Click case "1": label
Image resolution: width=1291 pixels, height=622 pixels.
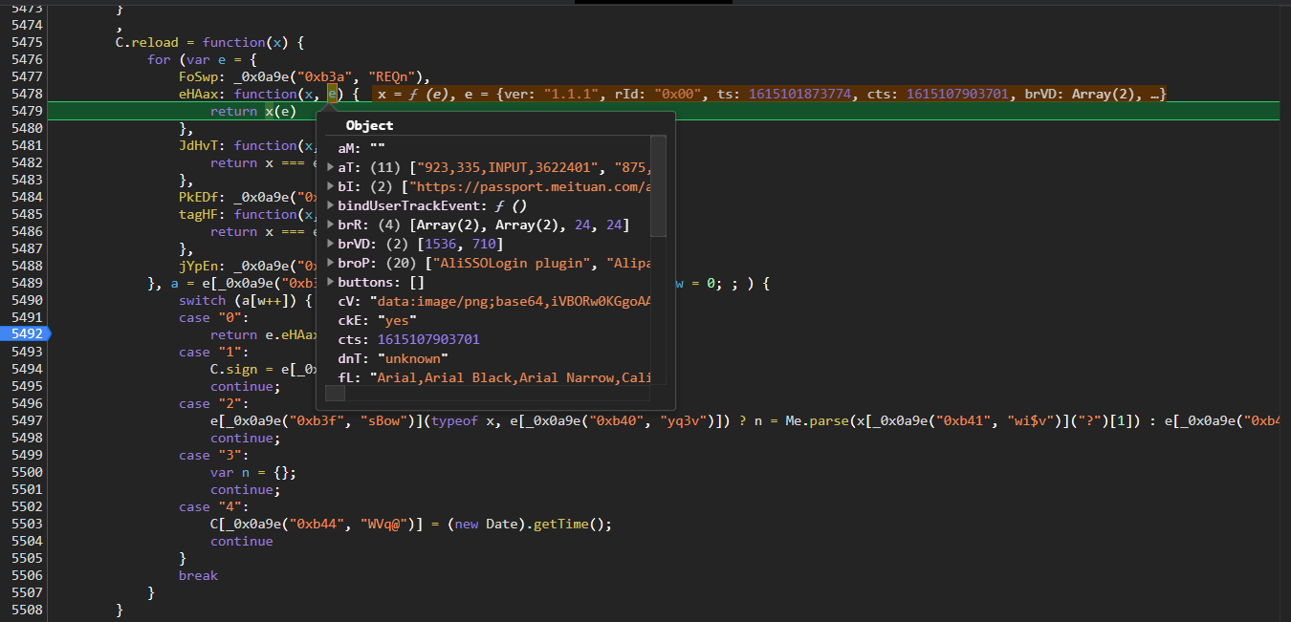tap(214, 352)
